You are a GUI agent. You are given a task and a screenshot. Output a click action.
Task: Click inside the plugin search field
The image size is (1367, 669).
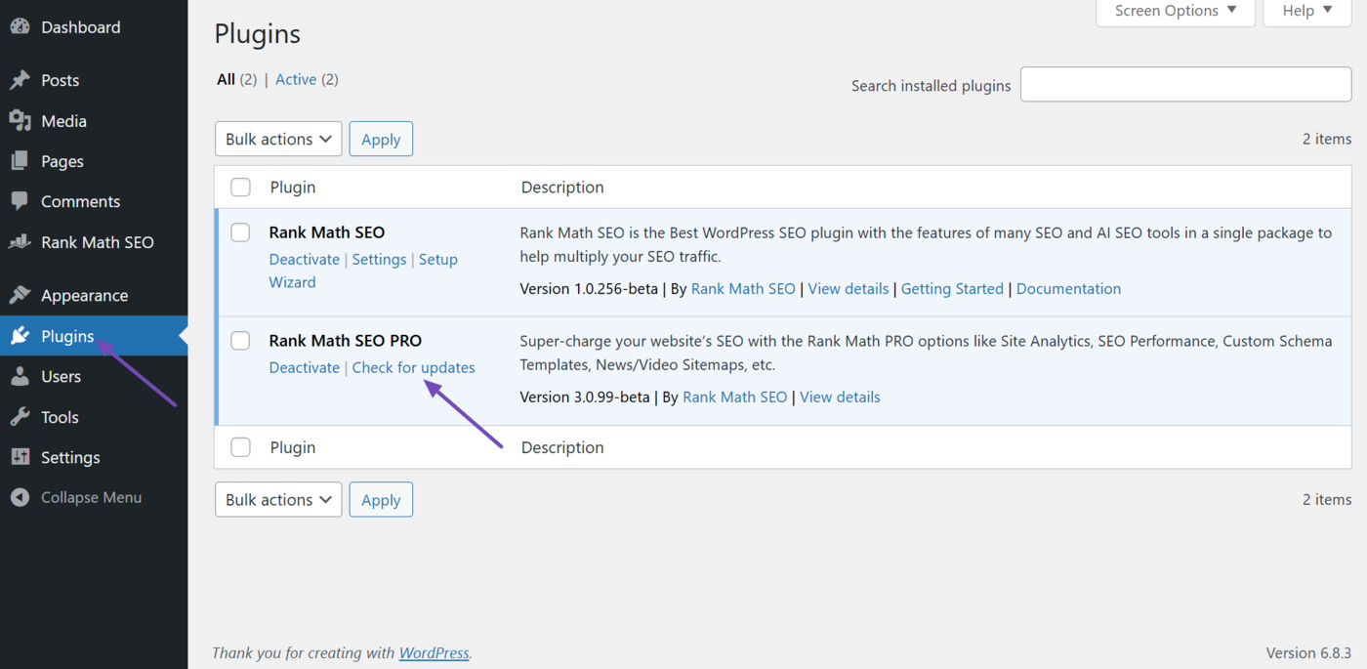coord(1185,84)
